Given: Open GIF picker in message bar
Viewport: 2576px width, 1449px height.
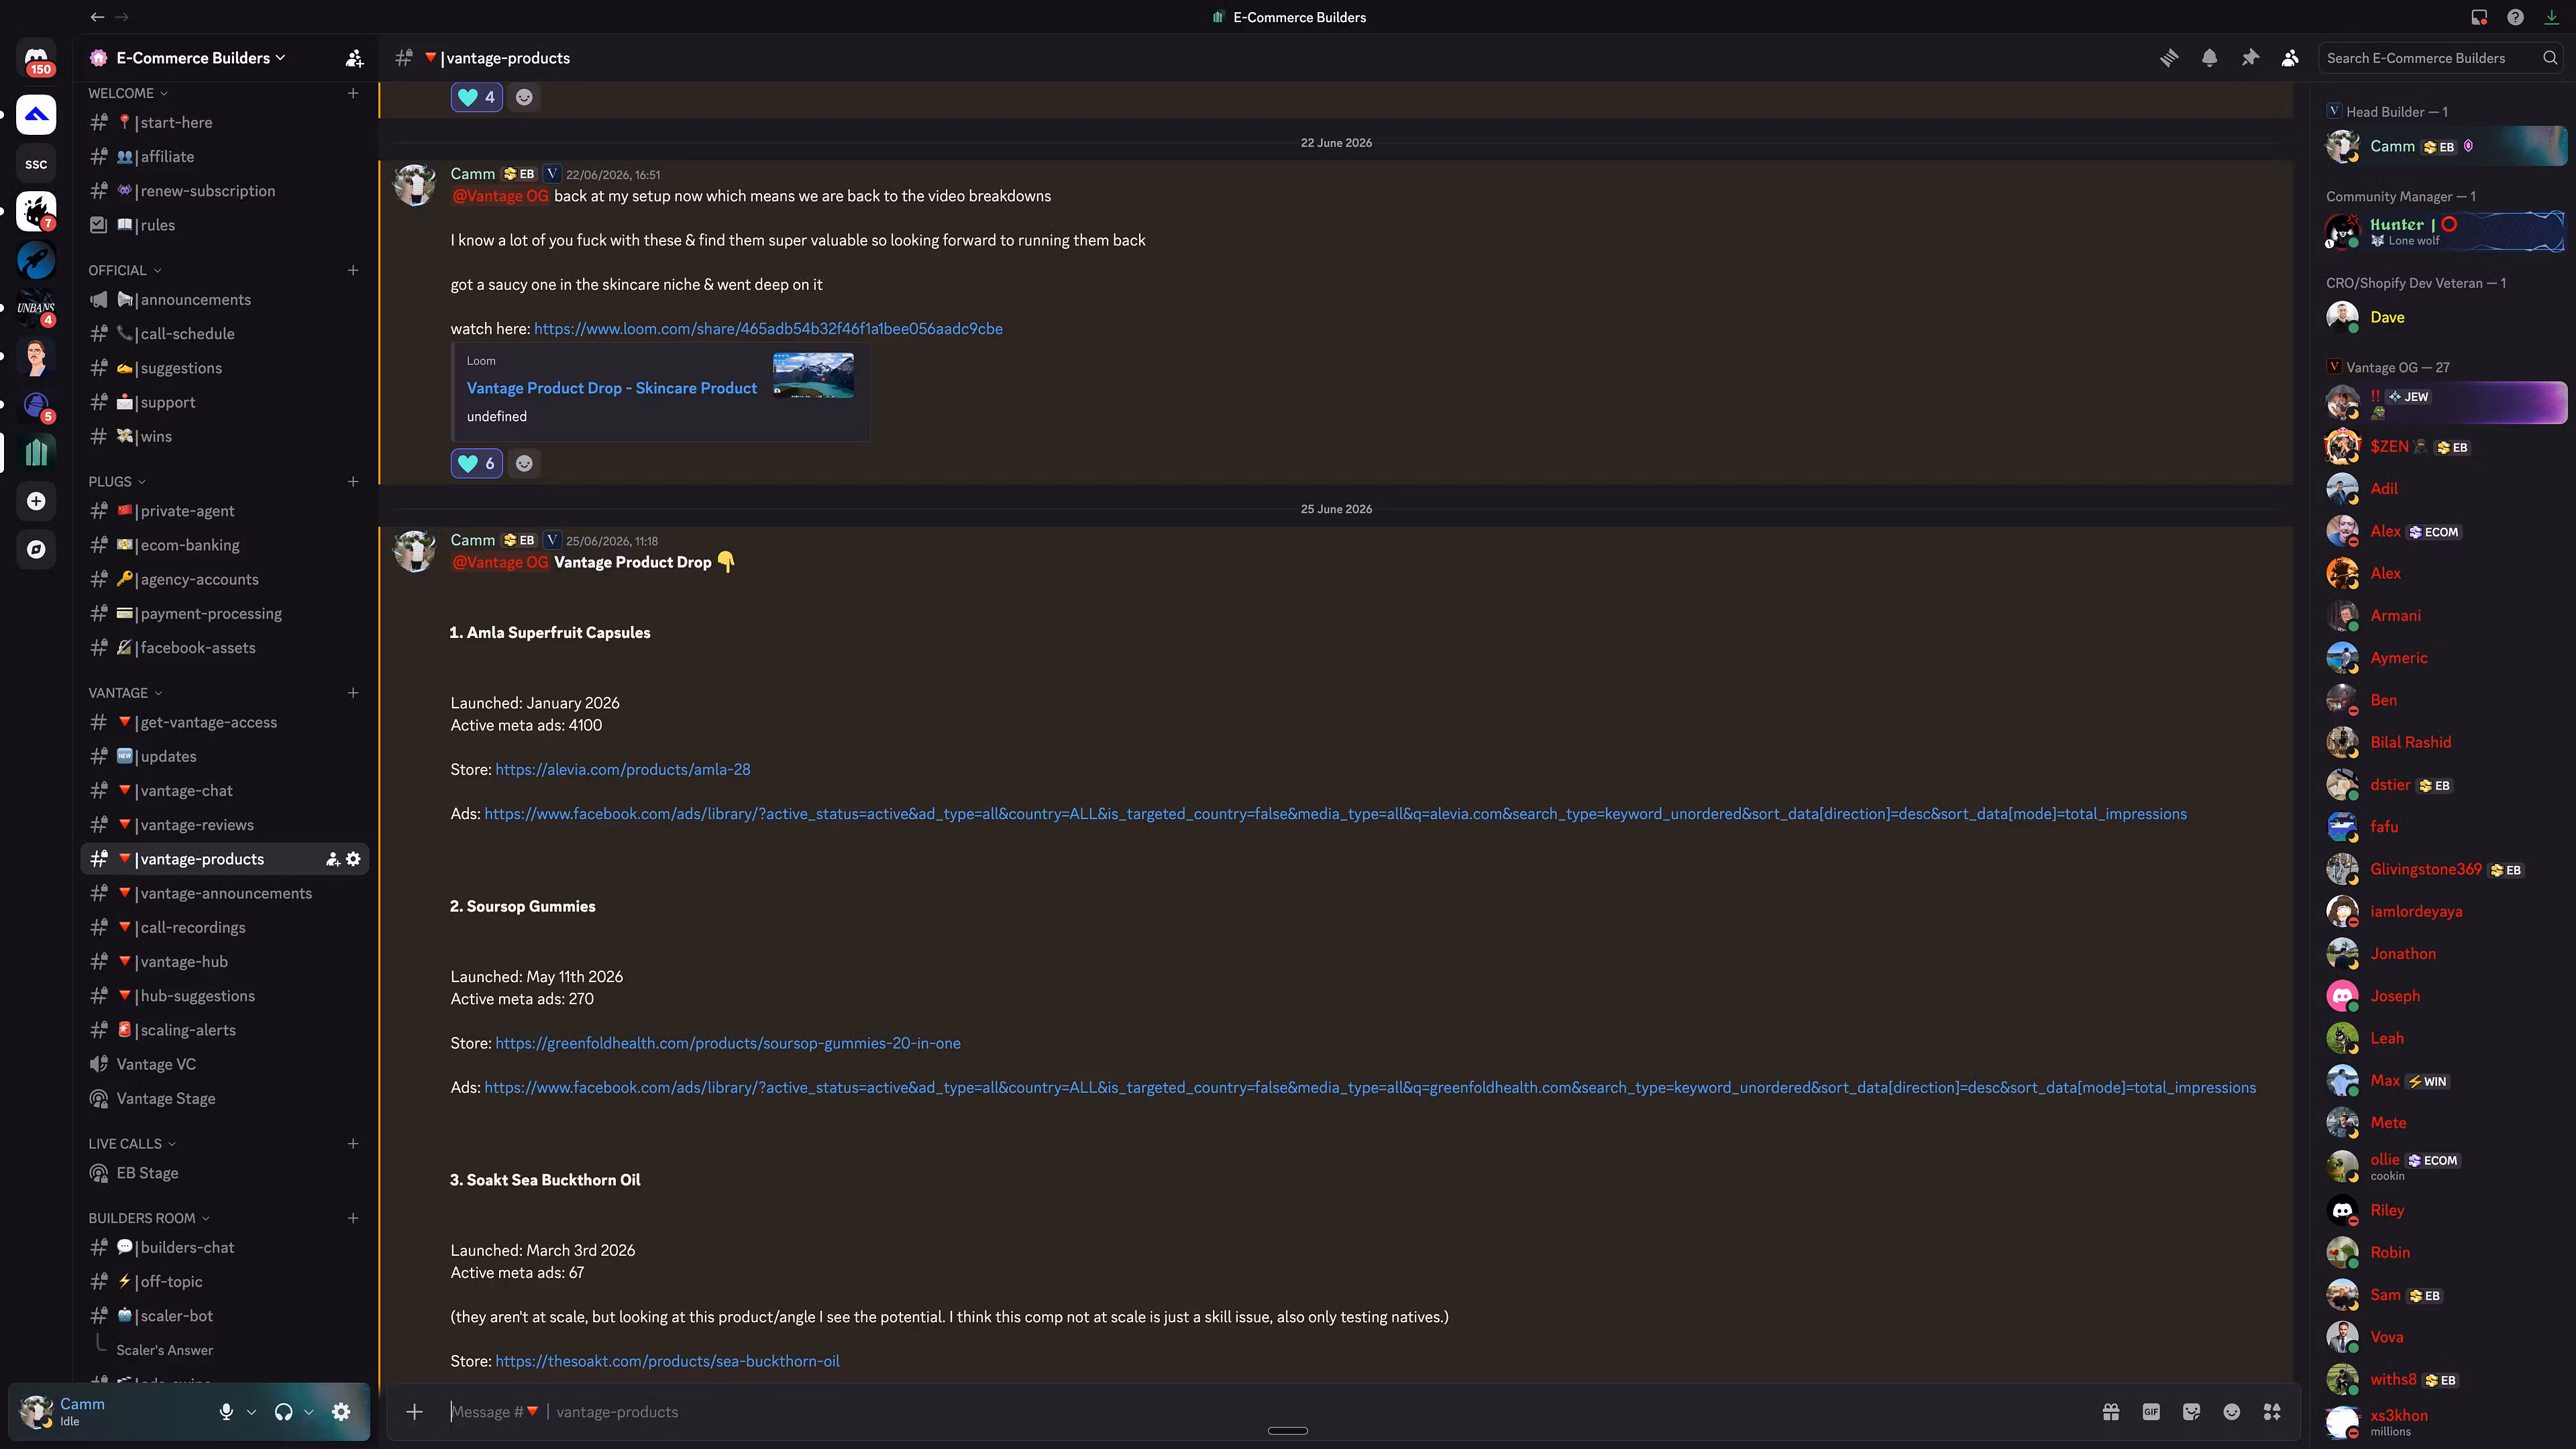Looking at the screenshot, I should coord(2151,1412).
